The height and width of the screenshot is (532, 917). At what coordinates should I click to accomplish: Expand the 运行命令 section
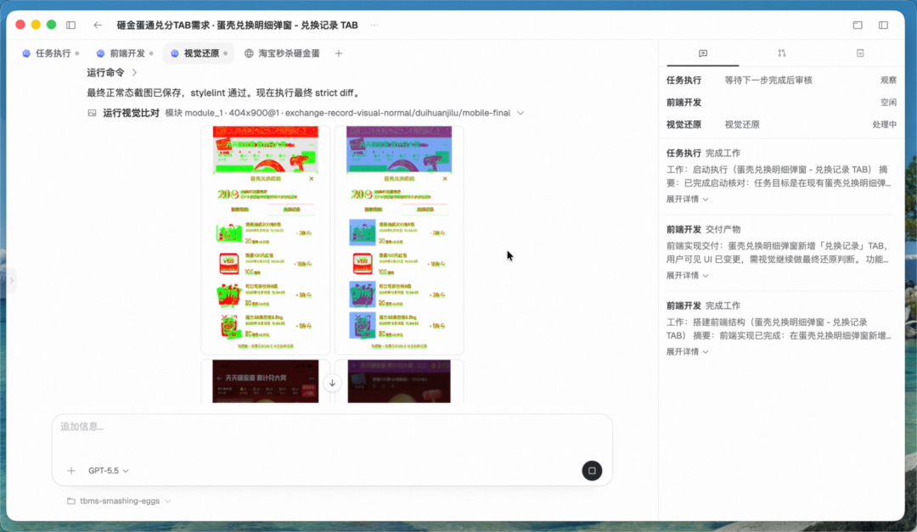pos(112,72)
